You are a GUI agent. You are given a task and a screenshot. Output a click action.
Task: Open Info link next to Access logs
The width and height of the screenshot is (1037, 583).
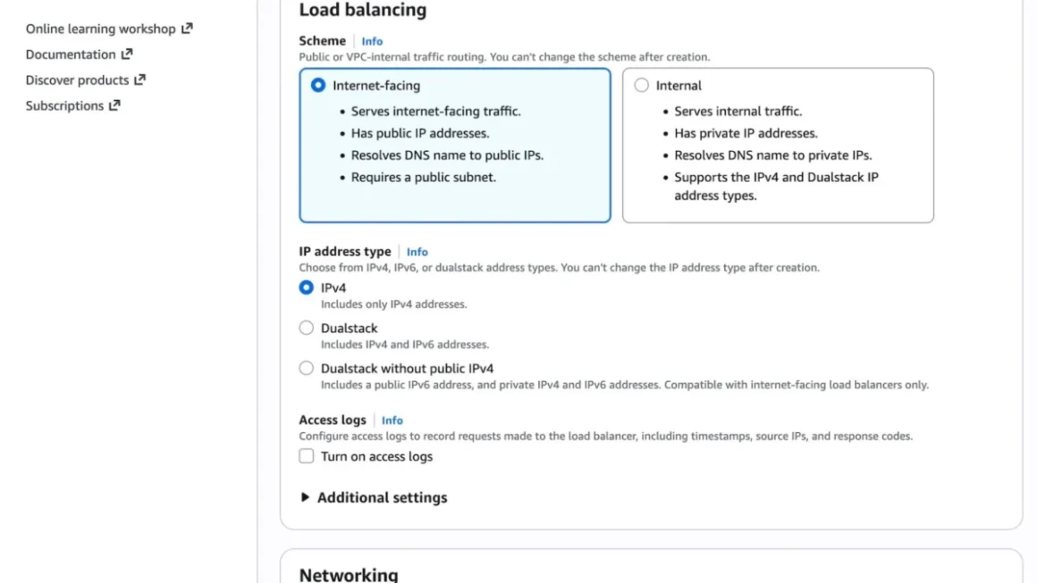392,420
